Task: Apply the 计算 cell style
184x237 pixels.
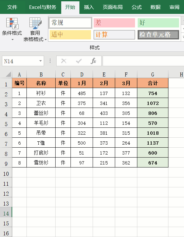Action: [x=114, y=35]
